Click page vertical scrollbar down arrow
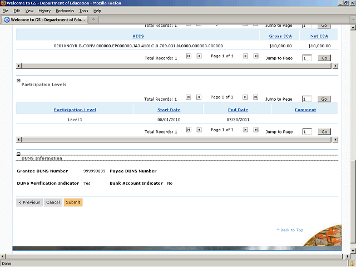The width and height of the screenshot is (356, 267). pos(353,251)
